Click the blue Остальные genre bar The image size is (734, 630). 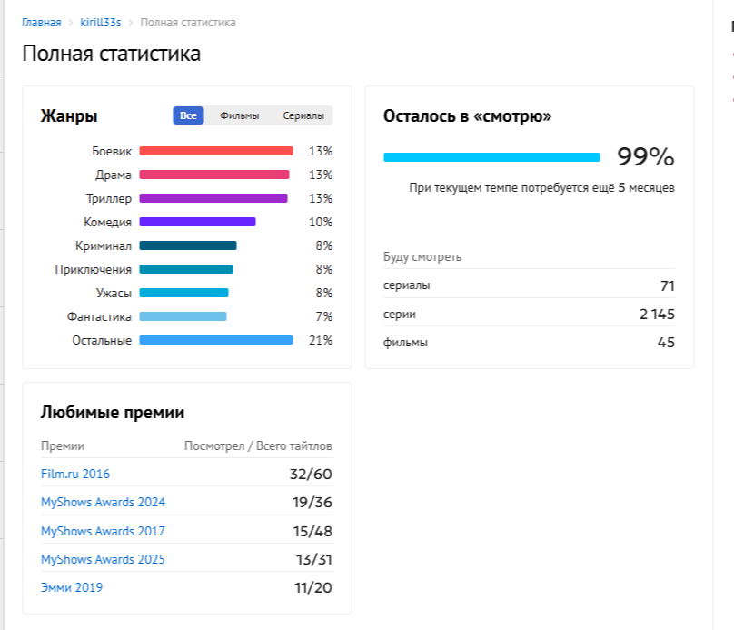216,340
